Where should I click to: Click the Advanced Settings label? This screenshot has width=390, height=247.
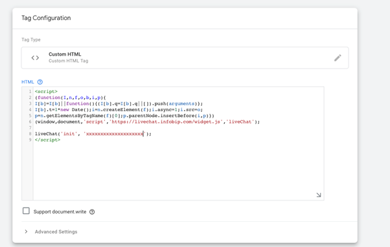[x=56, y=231]
